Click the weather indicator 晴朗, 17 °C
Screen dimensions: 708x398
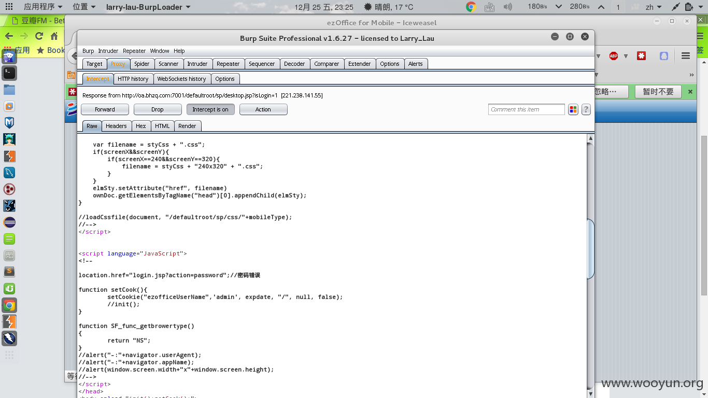tap(389, 7)
